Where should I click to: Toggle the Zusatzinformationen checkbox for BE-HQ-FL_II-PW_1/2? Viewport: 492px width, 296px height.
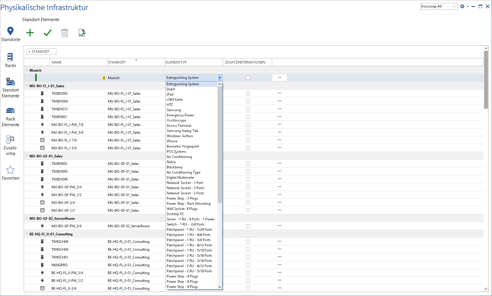[248, 280]
